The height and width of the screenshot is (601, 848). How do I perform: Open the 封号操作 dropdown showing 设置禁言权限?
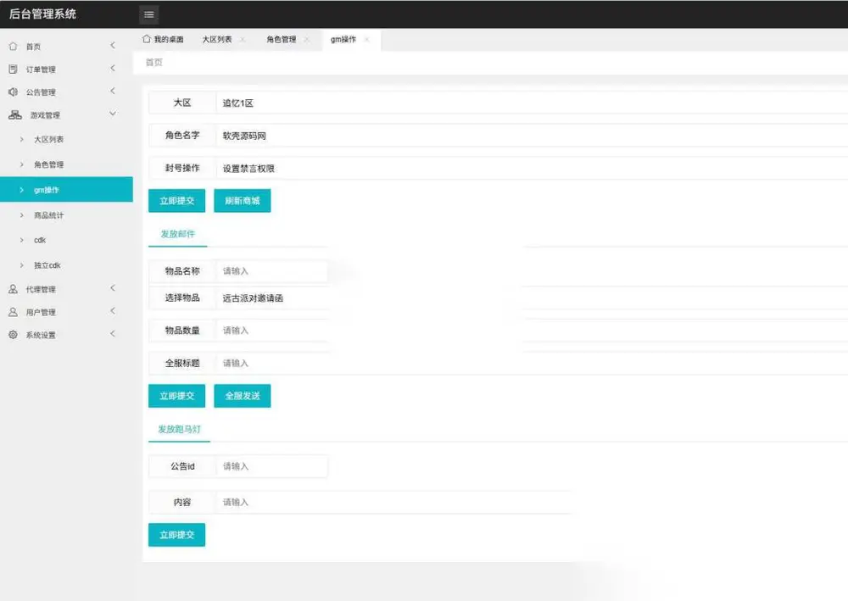click(532, 168)
